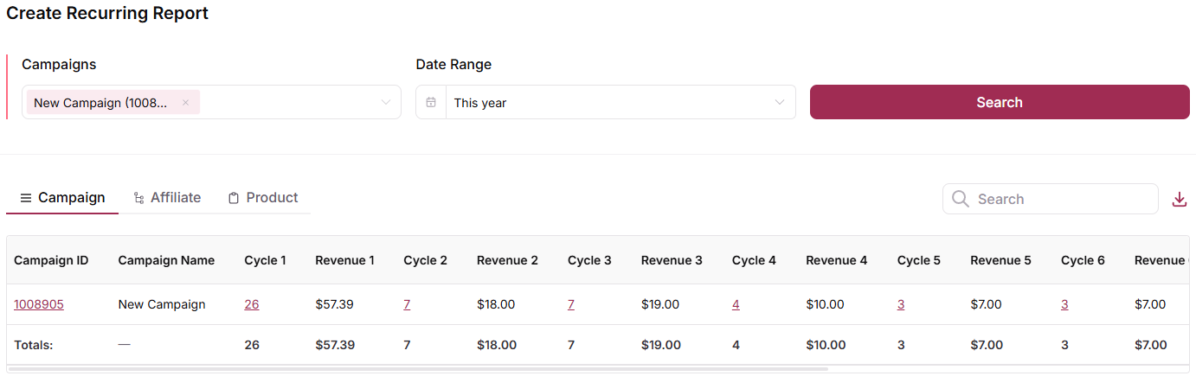Open the Affiliate tab

[167, 197]
